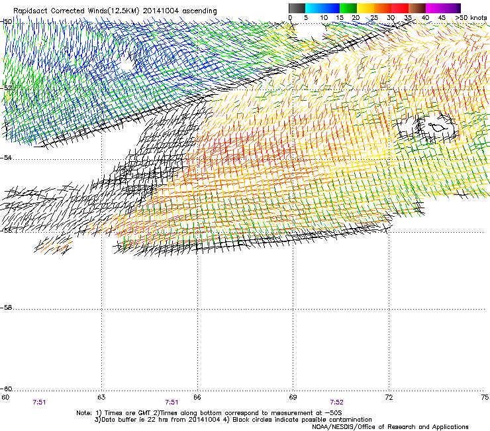Screen dimensions: 490x431
Task: Click the '0' wind speed scale label
Action: pyautogui.click(x=290, y=17)
